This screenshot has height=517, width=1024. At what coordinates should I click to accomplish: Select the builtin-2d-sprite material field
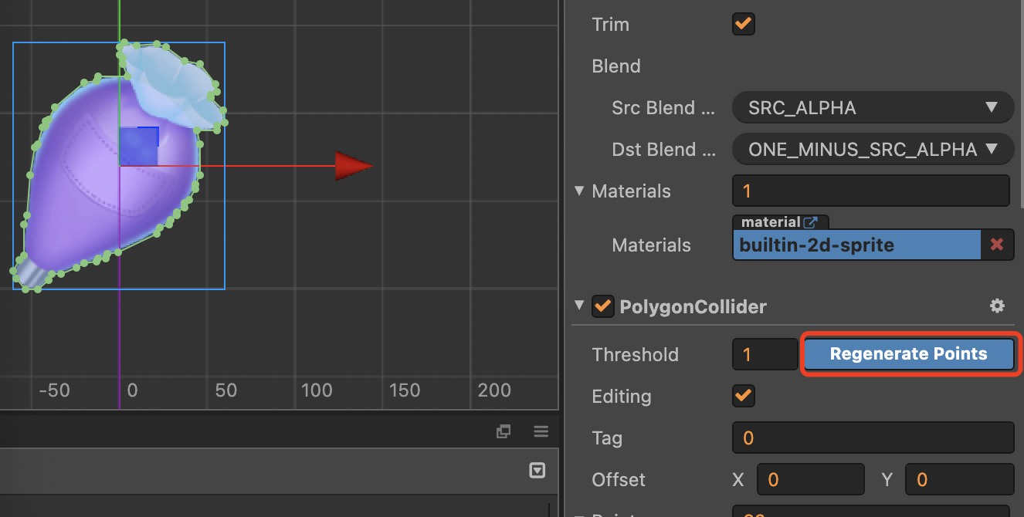pyautogui.click(x=856, y=245)
